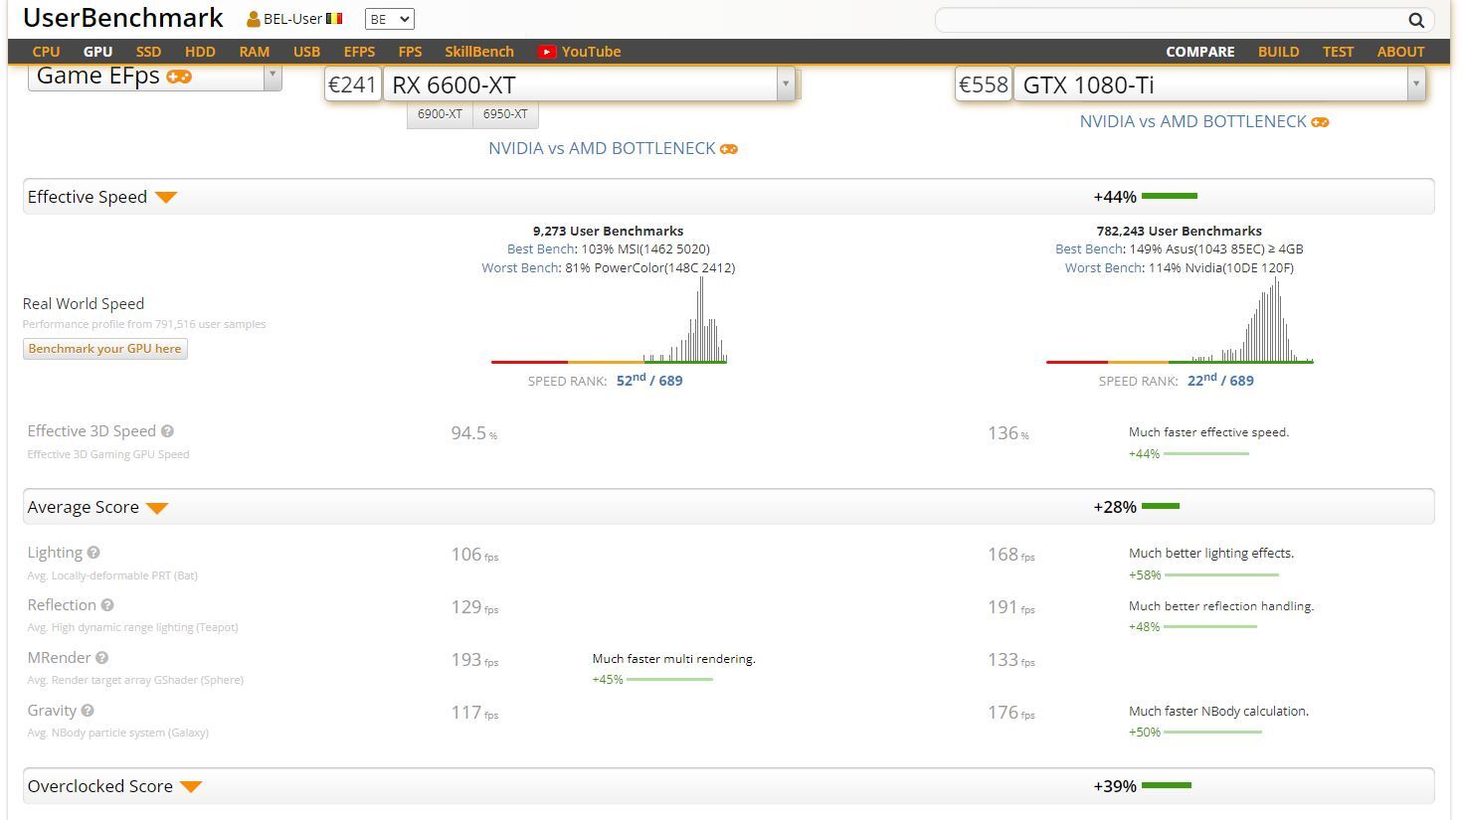
Task: Click the +39% Overclocked Score green bar
Action: (x=1167, y=786)
